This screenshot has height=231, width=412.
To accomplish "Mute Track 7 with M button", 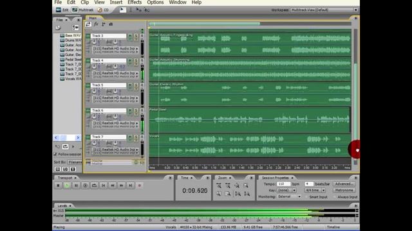I will pyautogui.click(x=130, y=137).
